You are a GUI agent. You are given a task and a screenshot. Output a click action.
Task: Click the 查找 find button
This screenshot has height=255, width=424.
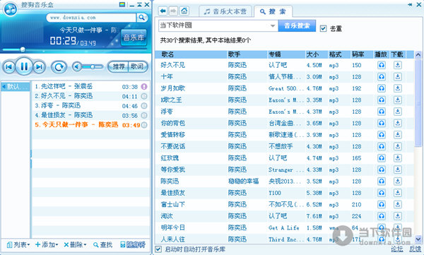pyautogui.click(x=102, y=244)
